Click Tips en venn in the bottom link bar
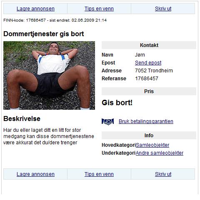The width and height of the screenshot is (200, 200). coord(99,174)
